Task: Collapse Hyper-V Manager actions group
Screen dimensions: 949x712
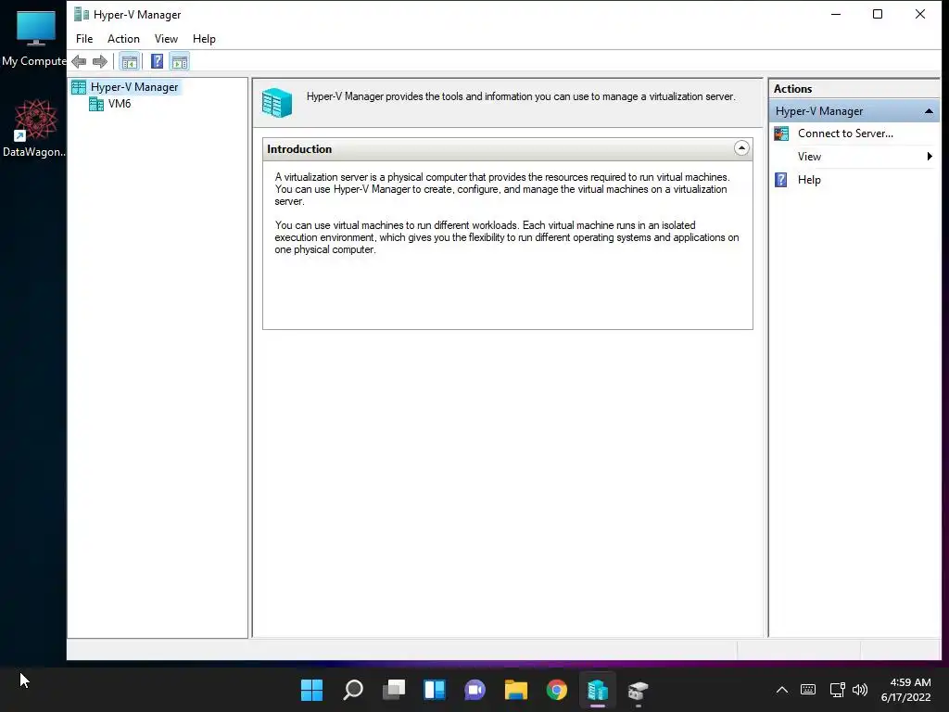Action: [929, 111]
